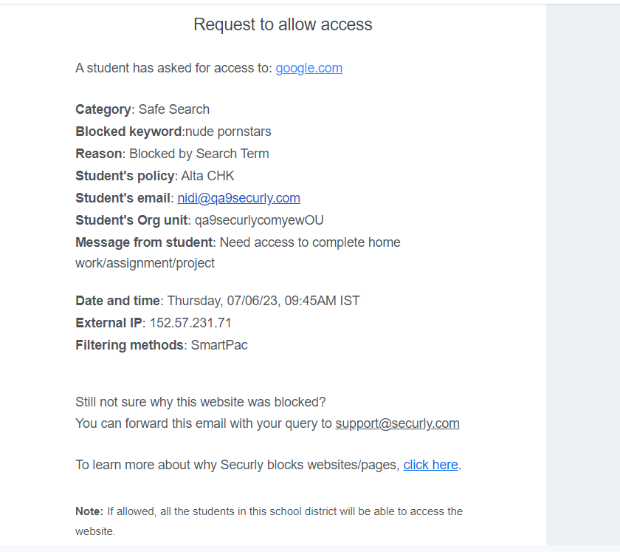Click the 'Request to allow access' heading

click(x=283, y=24)
